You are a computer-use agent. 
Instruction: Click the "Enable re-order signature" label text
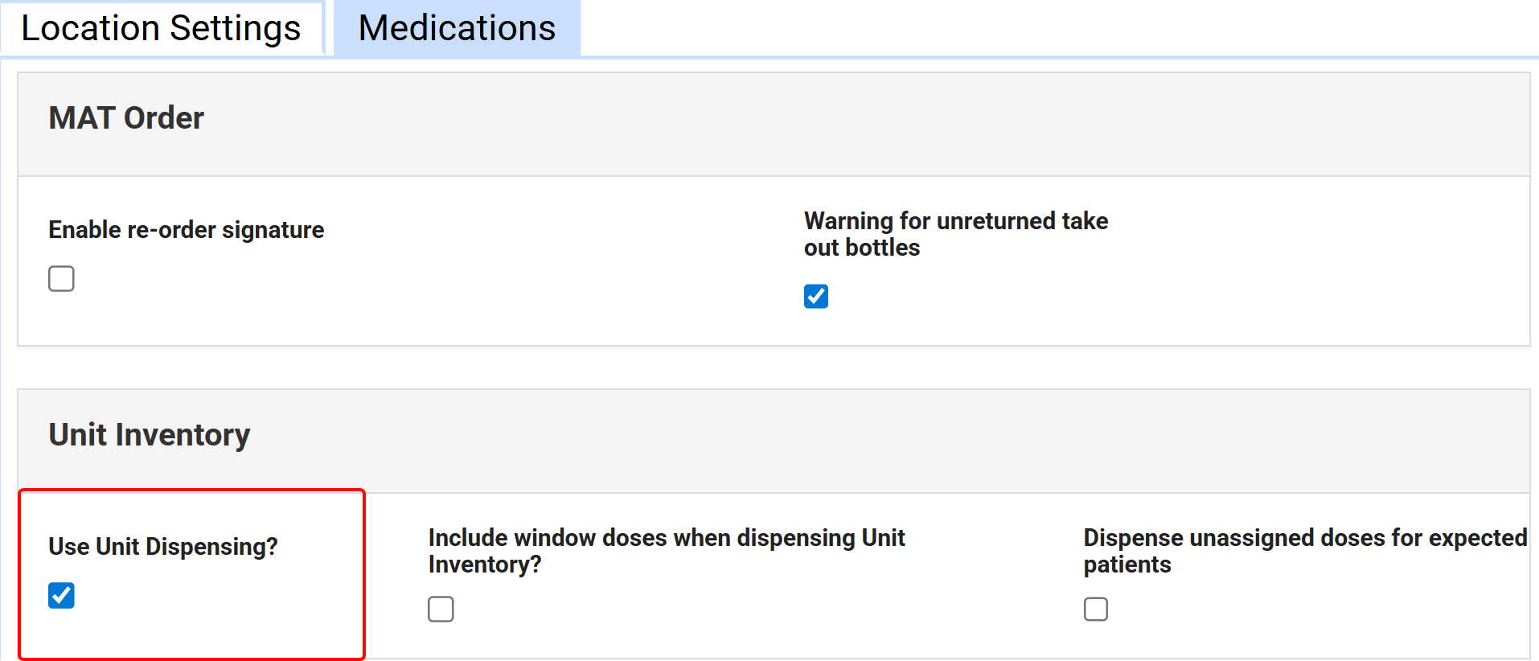(x=186, y=230)
